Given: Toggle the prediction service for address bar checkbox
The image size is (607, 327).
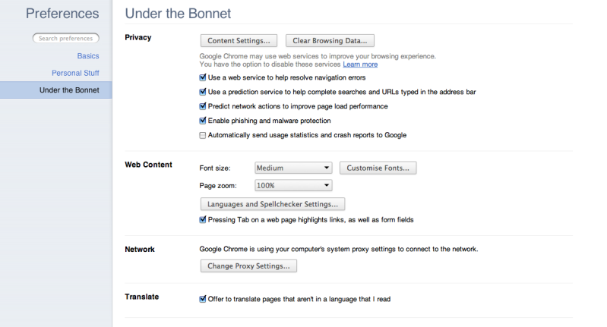Looking at the screenshot, I should click(203, 92).
